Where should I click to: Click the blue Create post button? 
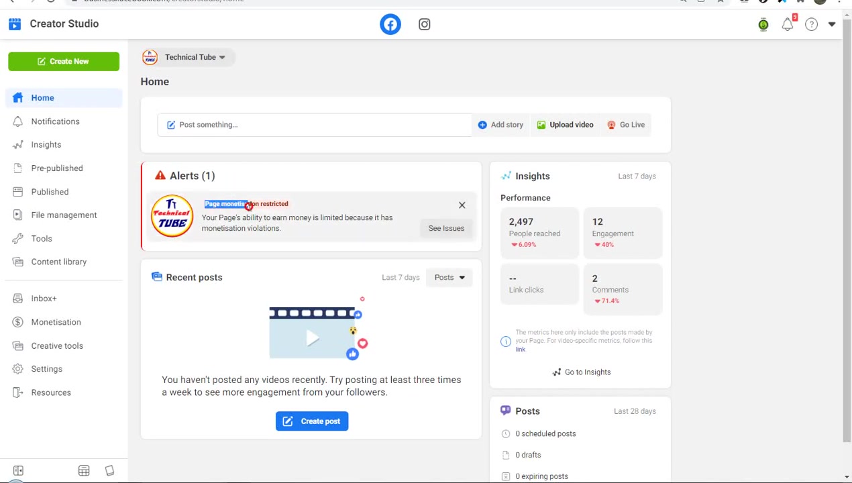tap(312, 421)
